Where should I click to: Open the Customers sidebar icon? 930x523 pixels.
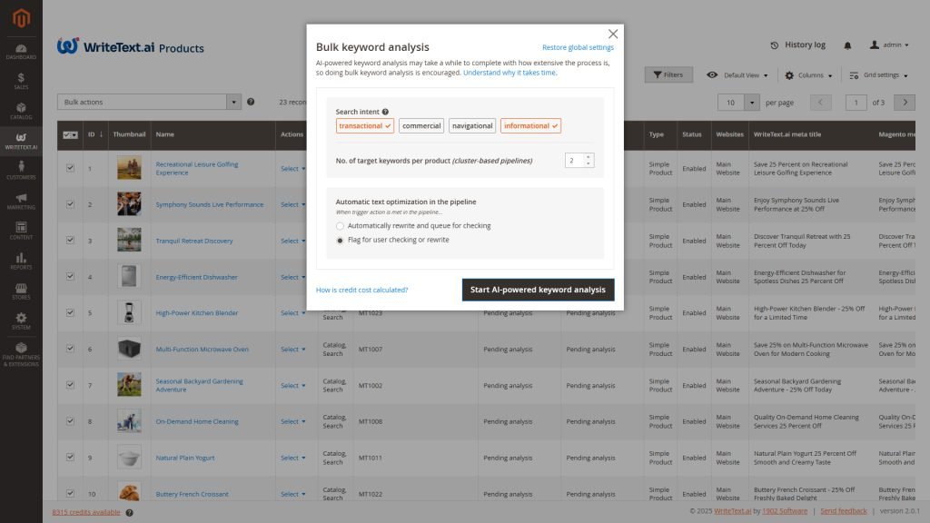21,170
